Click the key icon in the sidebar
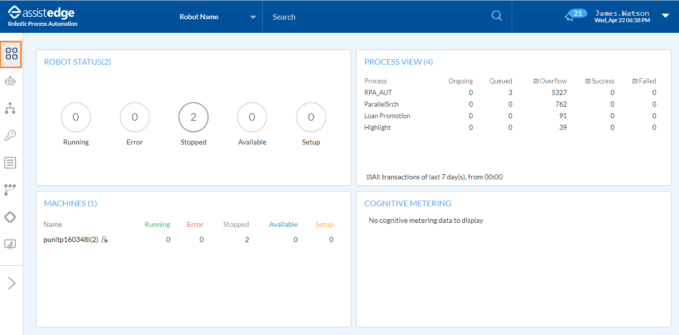The image size is (679, 335). pyautogui.click(x=10, y=135)
